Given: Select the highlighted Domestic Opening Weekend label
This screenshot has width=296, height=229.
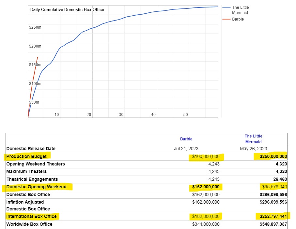Looking at the screenshot, I should click(x=36, y=187).
